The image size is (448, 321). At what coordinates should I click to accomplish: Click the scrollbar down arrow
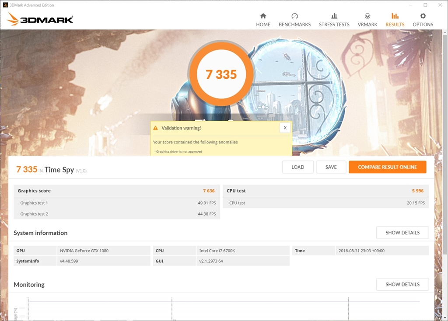point(445,318)
